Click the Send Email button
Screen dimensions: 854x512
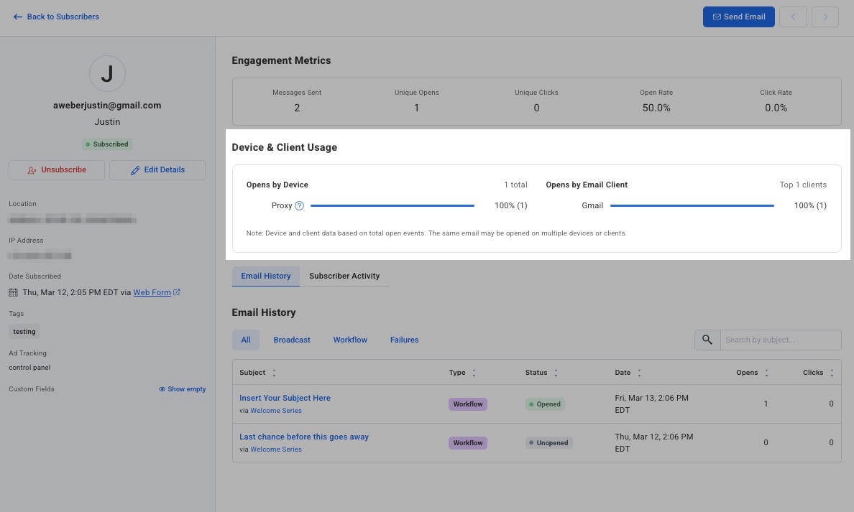(x=738, y=17)
